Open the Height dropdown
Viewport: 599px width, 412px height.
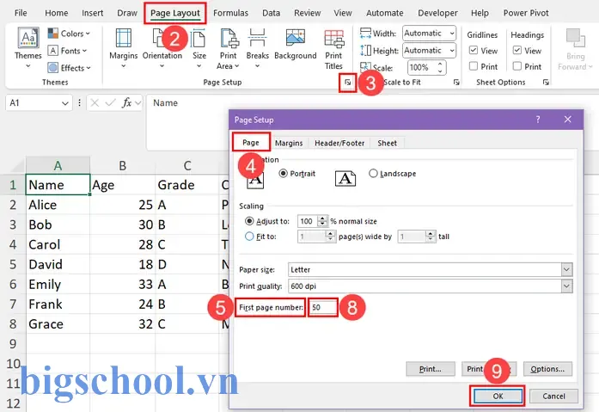click(429, 51)
